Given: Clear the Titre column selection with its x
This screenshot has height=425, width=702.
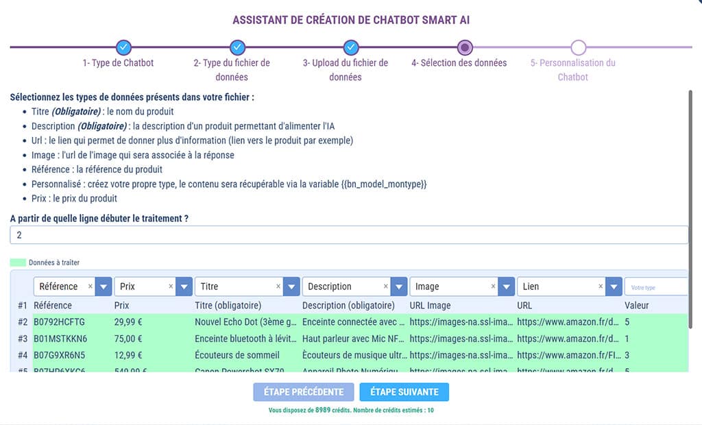Looking at the screenshot, I should pyautogui.click(x=278, y=287).
